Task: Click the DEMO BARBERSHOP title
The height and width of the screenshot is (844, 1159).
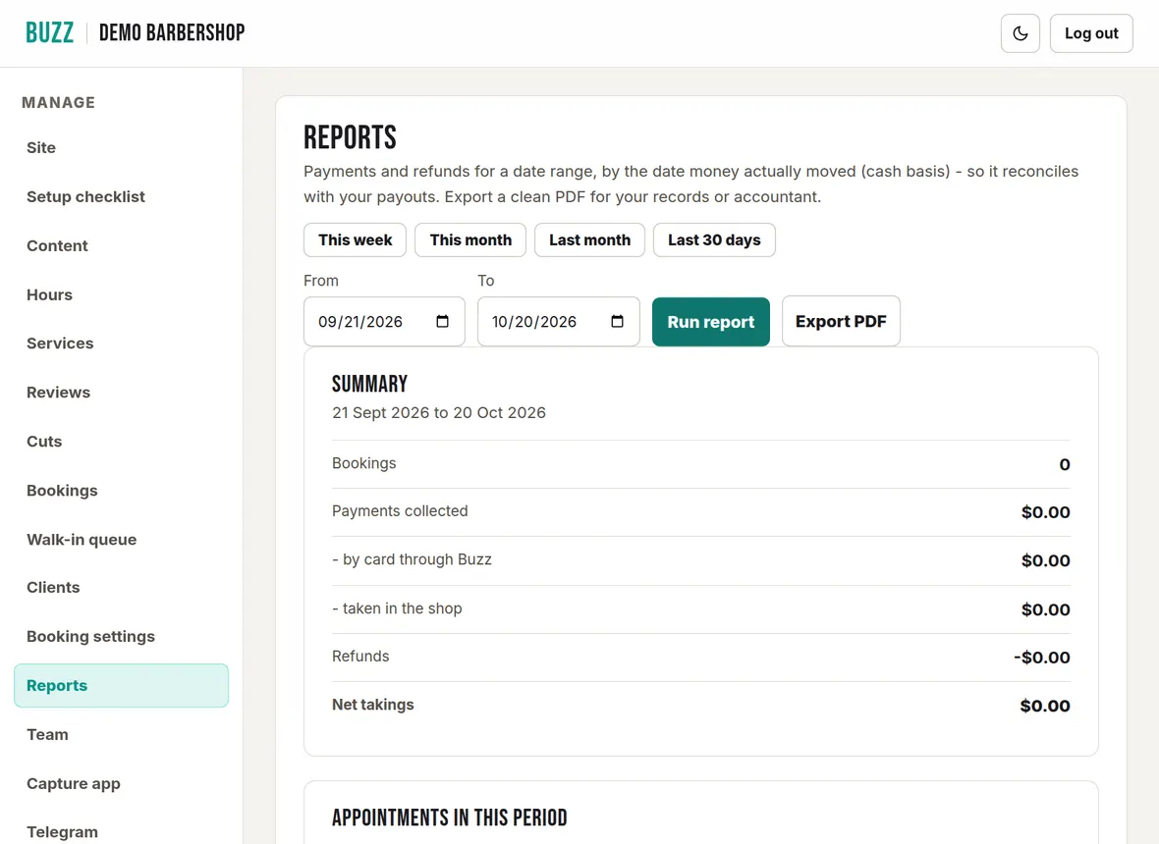Action: click(x=172, y=32)
